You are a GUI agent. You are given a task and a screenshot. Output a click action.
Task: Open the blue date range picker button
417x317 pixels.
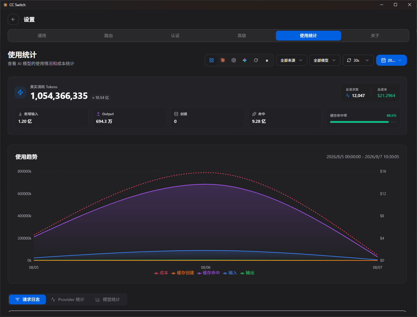[x=391, y=60]
